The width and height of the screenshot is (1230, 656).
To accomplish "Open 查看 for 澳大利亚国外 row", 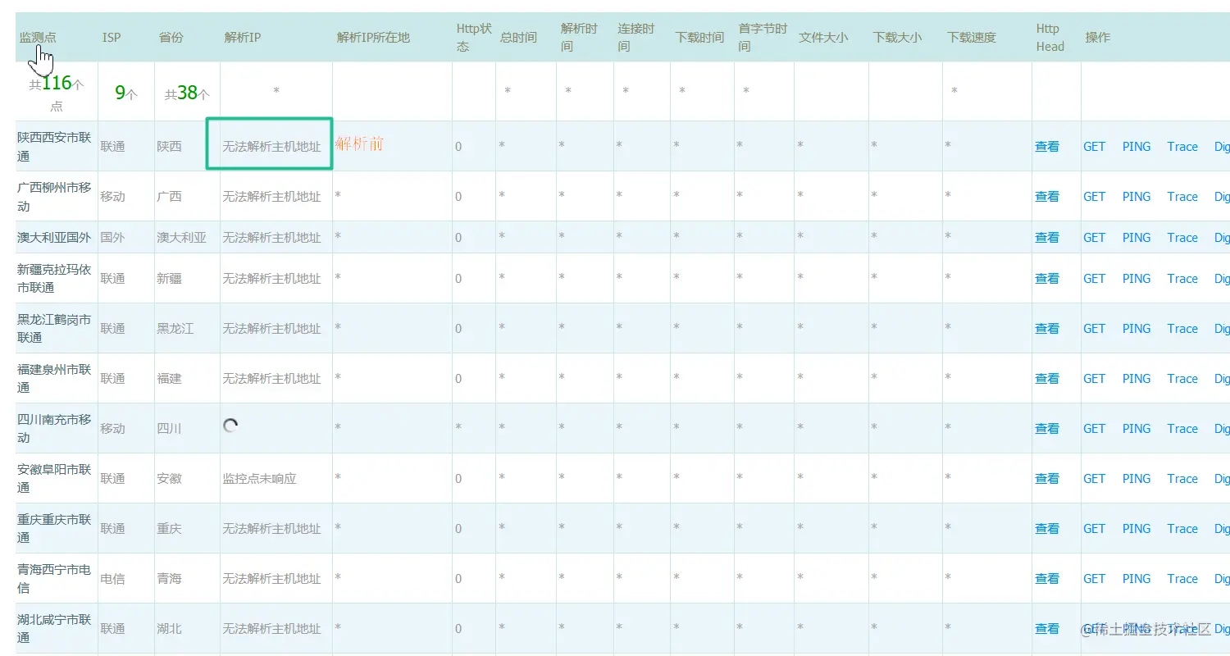I will [x=1047, y=238].
